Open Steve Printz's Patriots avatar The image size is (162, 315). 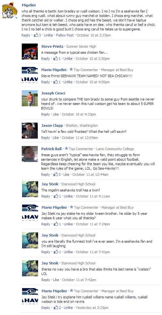(x=30, y=52)
